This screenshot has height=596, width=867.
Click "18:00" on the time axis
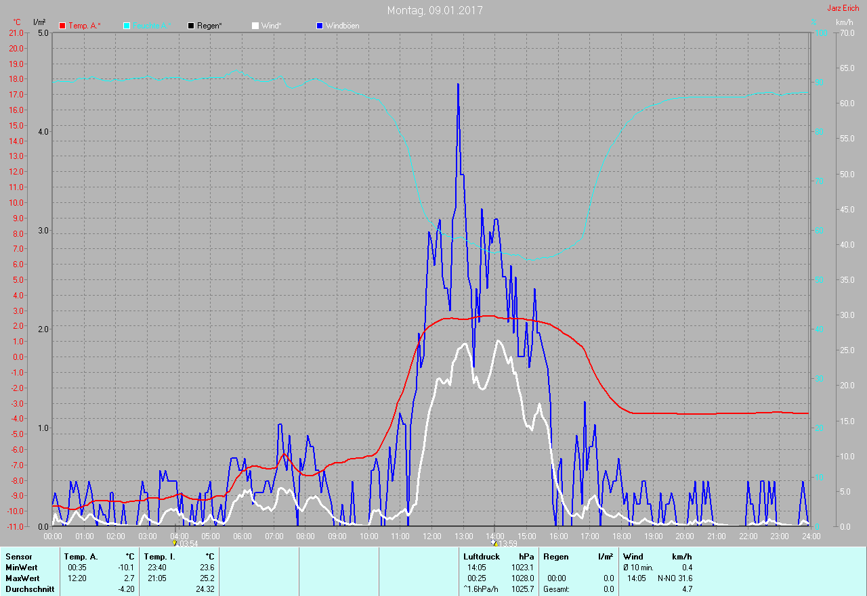point(621,536)
